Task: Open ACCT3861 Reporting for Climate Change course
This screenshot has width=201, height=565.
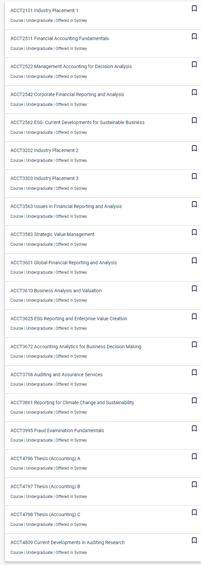Action: 72,403
